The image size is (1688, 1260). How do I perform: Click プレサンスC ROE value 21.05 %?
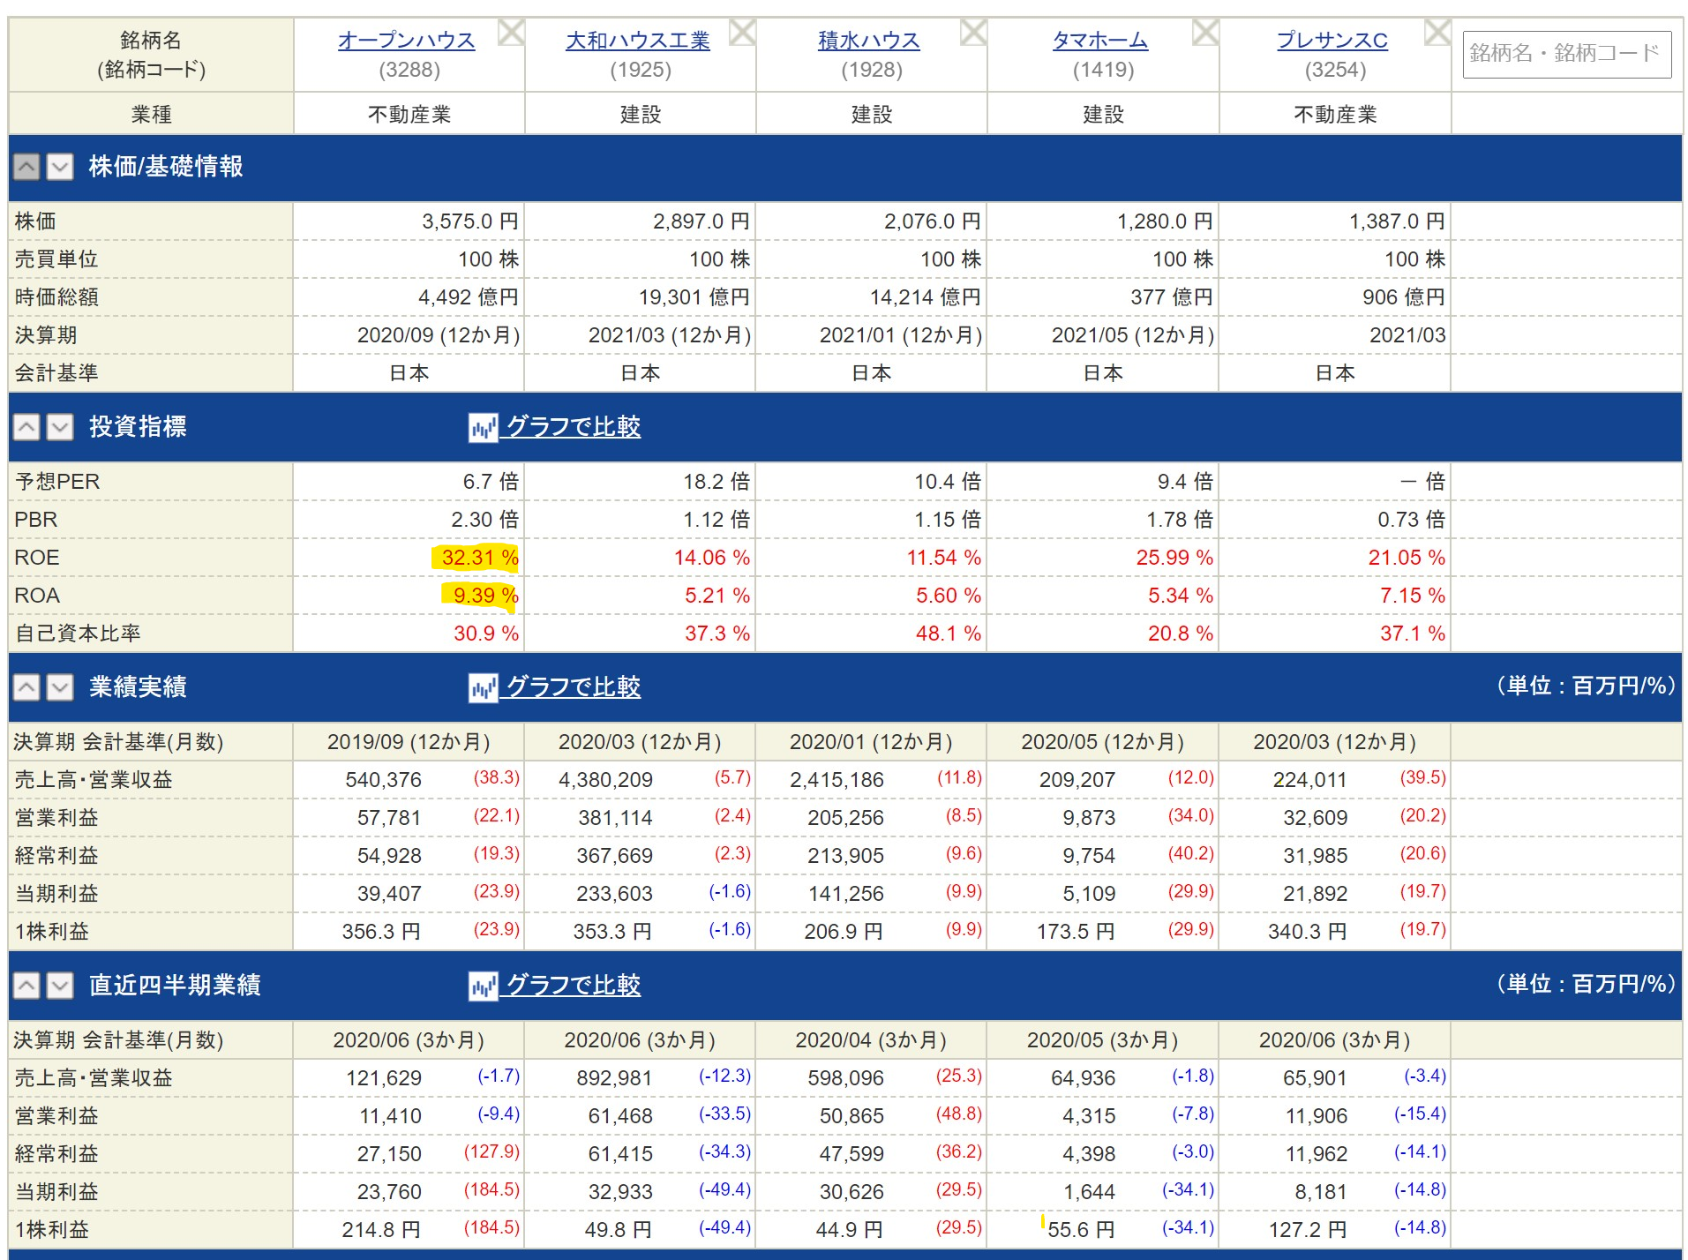tap(1407, 558)
